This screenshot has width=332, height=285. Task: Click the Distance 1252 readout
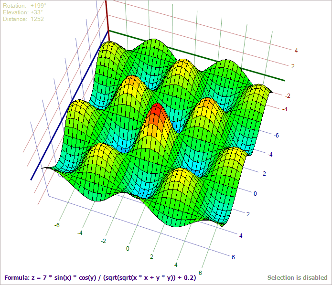click(23, 19)
